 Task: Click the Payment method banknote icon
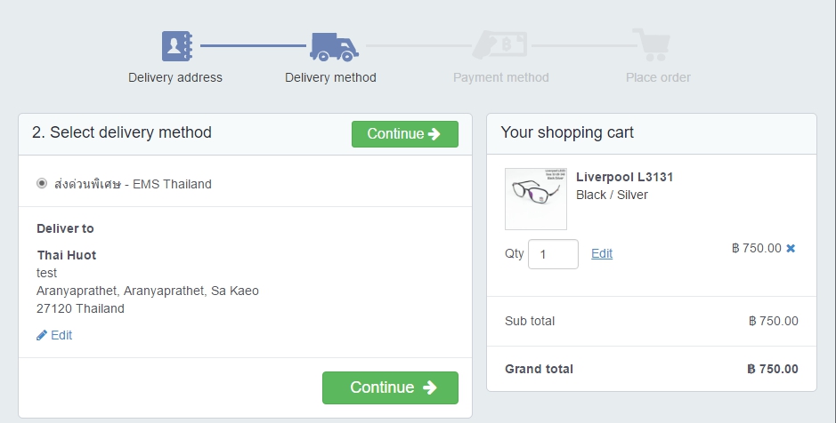499,45
